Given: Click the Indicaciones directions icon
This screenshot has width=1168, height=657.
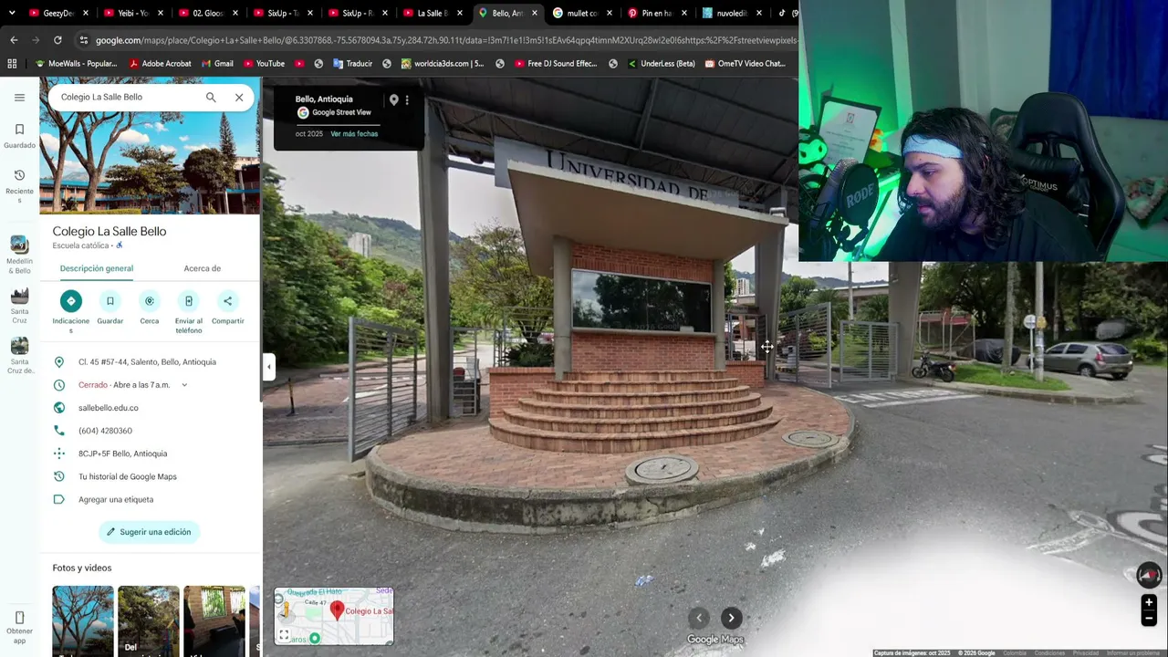Looking at the screenshot, I should tap(71, 301).
